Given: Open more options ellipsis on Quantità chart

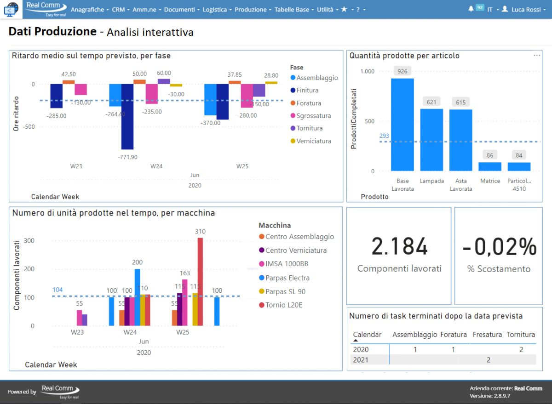Looking at the screenshot, I should click(537, 56).
